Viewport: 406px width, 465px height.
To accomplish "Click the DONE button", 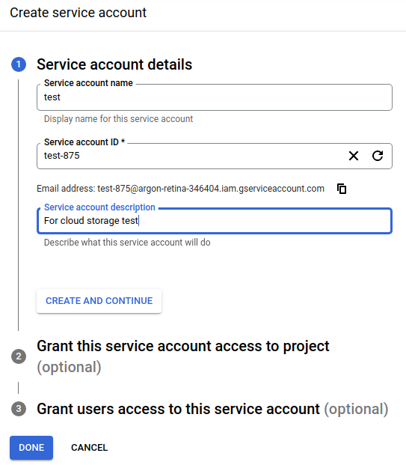I will pyautogui.click(x=31, y=448).
